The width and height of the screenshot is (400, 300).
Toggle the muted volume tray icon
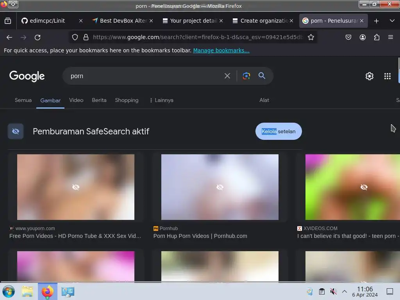(x=333, y=291)
